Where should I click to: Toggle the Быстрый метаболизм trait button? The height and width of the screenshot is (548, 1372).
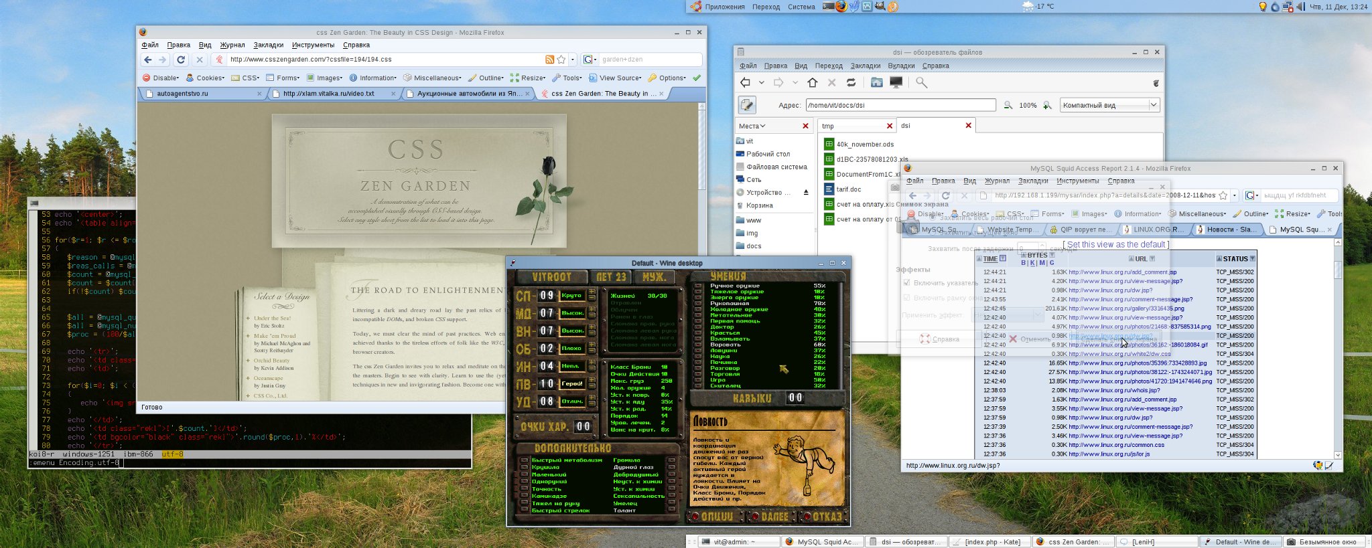pyautogui.click(x=525, y=460)
